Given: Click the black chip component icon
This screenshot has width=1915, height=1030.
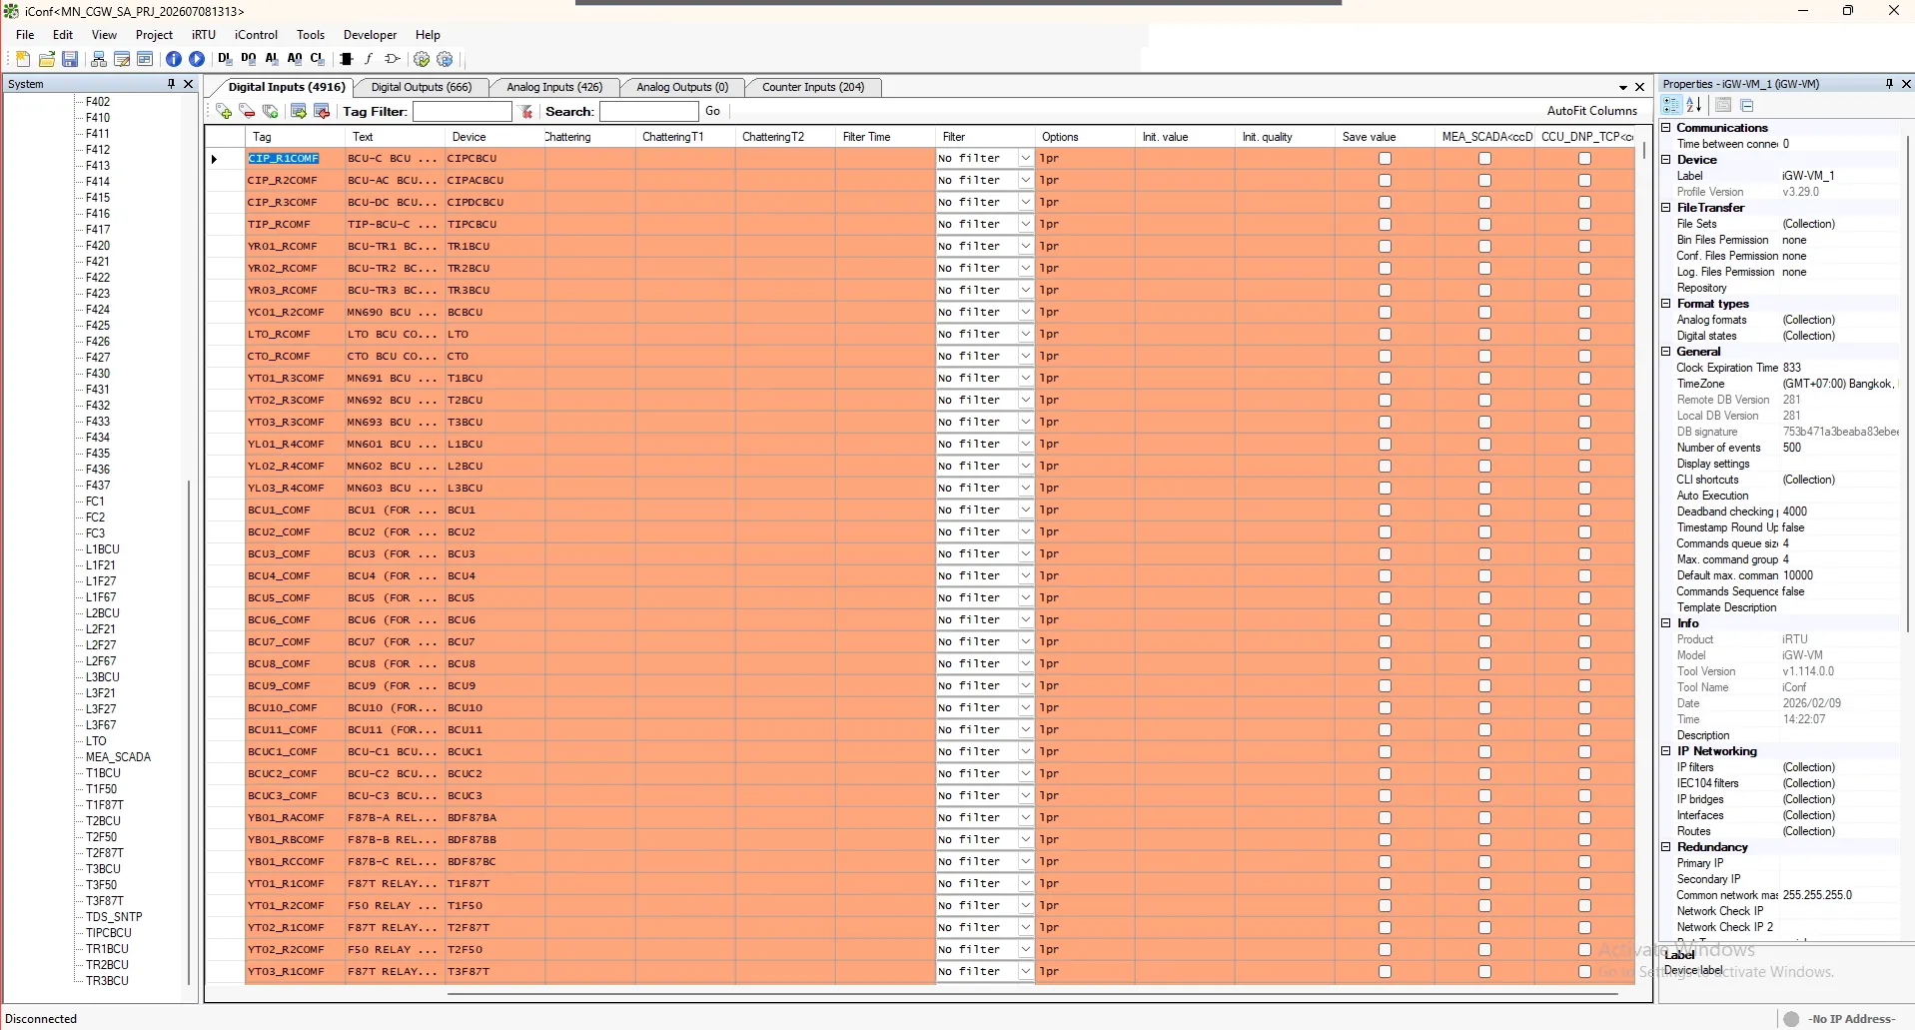Looking at the screenshot, I should pos(347,59).
